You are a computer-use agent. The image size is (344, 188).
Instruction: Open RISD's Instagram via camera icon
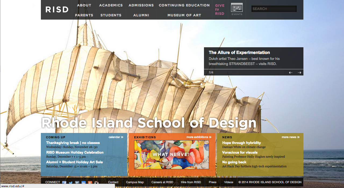[96, 182]
